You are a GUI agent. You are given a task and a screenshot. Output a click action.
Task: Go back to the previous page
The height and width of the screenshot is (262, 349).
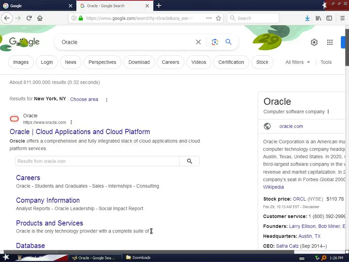7,18
